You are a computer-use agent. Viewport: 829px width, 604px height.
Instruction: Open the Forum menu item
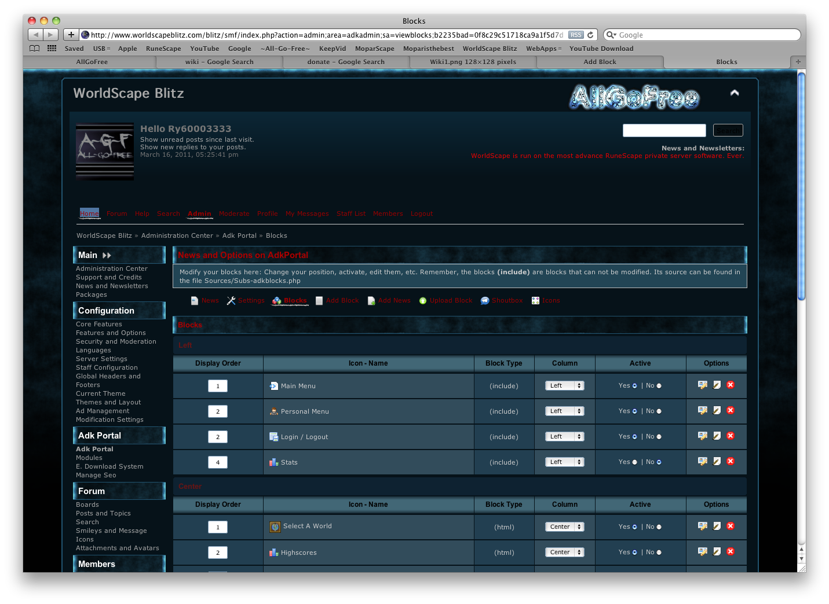point(117,214)
